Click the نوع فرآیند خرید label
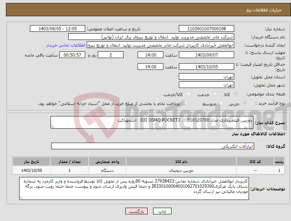The image size is (291, 221). tap(270, 103)
